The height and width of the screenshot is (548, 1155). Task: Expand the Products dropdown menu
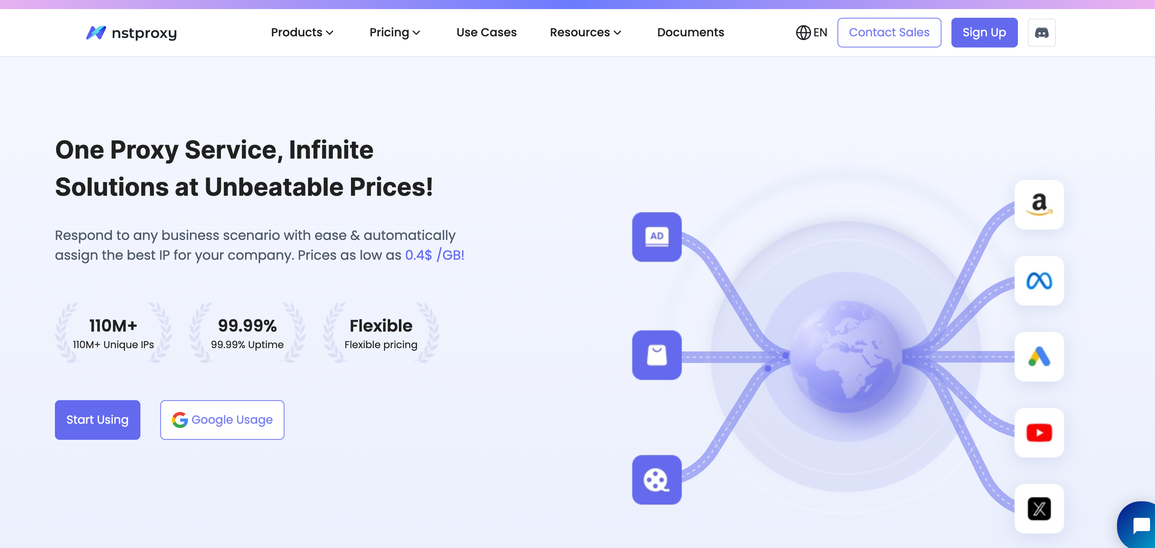click(x=302, y=33)
